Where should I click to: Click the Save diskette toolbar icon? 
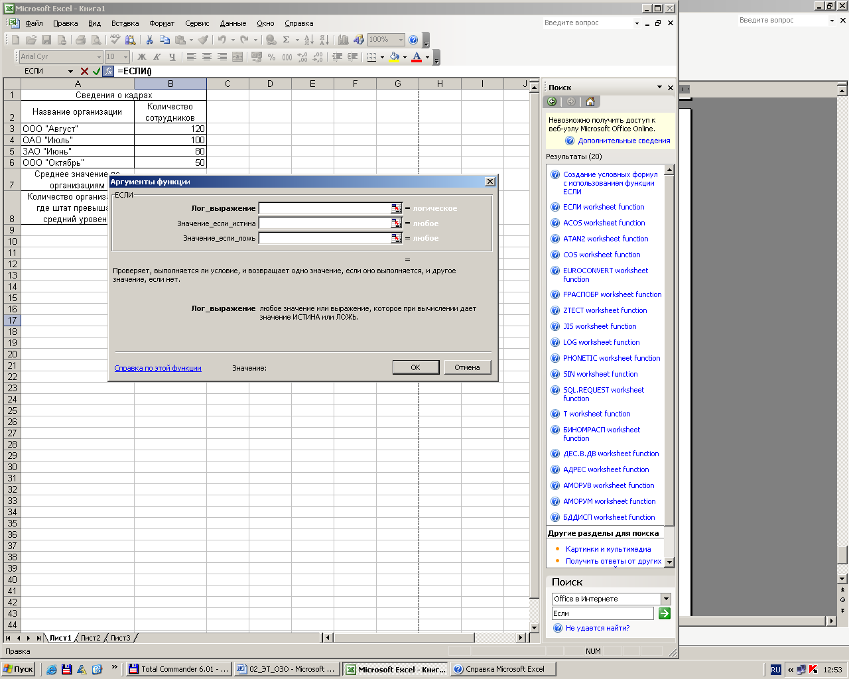[46, 40]
